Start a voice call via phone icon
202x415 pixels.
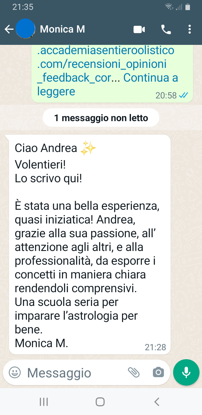(166, 29)
